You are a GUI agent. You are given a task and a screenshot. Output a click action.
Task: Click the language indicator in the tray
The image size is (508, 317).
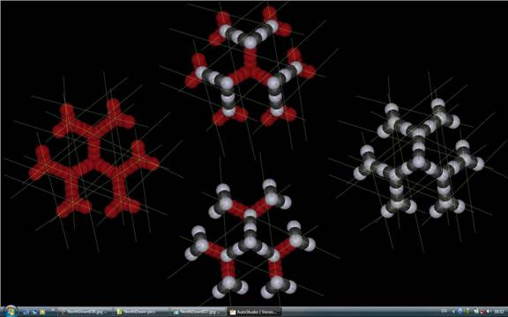pos(444,312)
